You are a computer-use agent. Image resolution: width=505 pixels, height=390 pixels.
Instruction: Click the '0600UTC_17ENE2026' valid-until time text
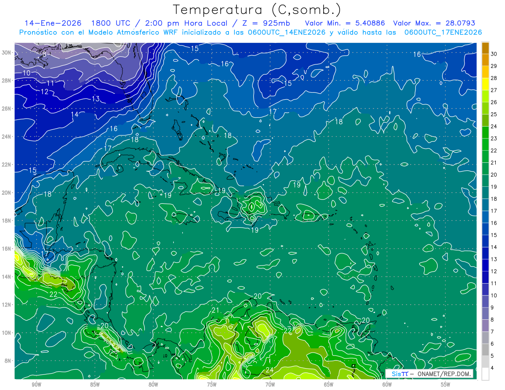(x=443, y=32)
